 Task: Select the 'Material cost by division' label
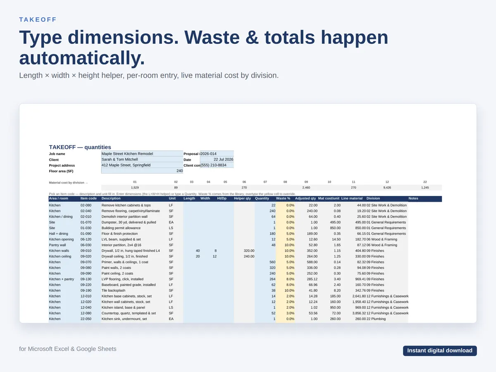(68, 182)
